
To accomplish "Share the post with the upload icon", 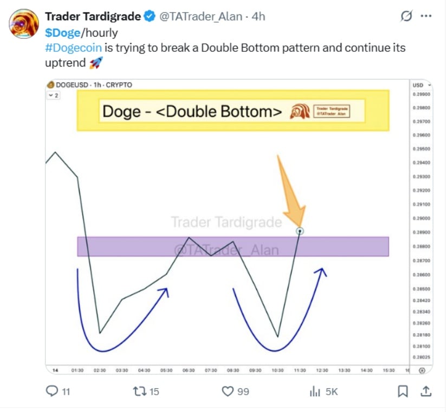I will (x=426, y=391).
